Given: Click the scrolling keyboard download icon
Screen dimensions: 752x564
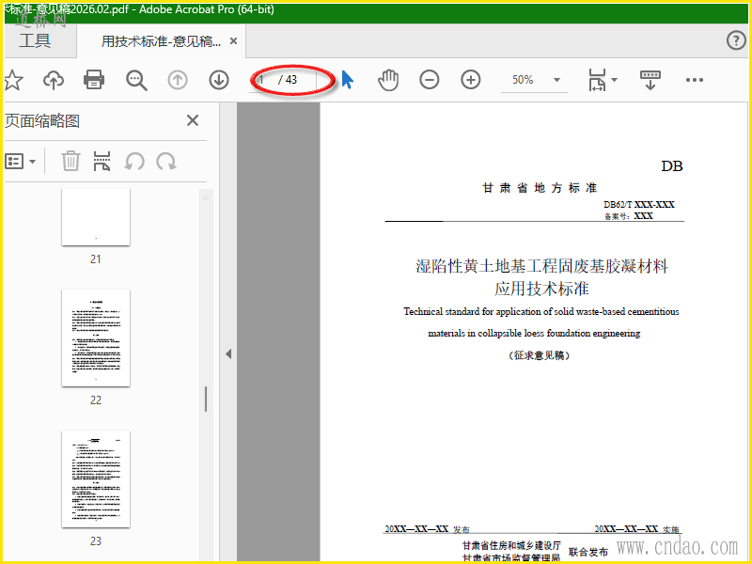Looking at the screenshot, I should click(650, 80).
